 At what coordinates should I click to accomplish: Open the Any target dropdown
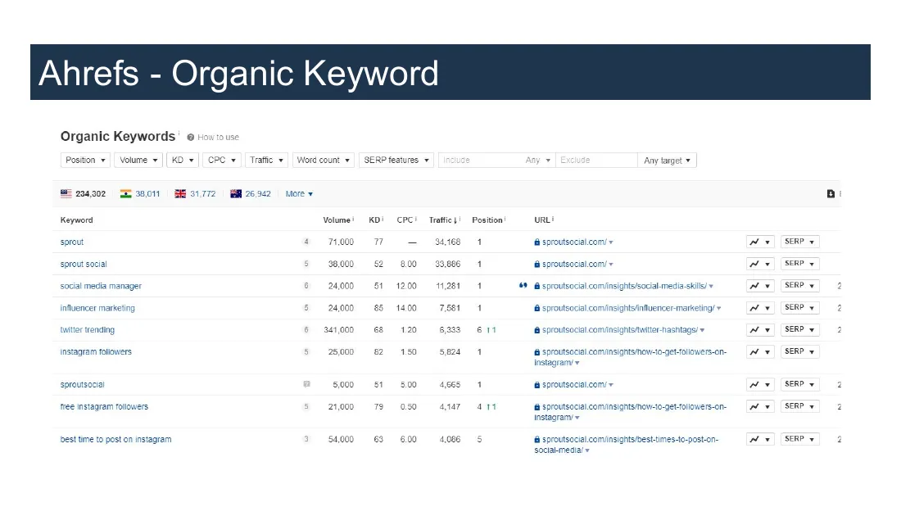click(667, 161)
